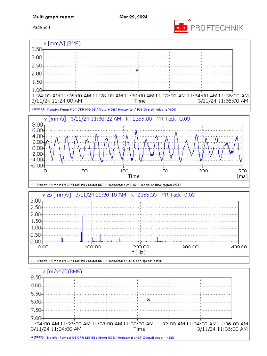Screen dimensions: 267x356
Task: Click the PRÜFTECHNIK brand name
Action: pos(217,28)
